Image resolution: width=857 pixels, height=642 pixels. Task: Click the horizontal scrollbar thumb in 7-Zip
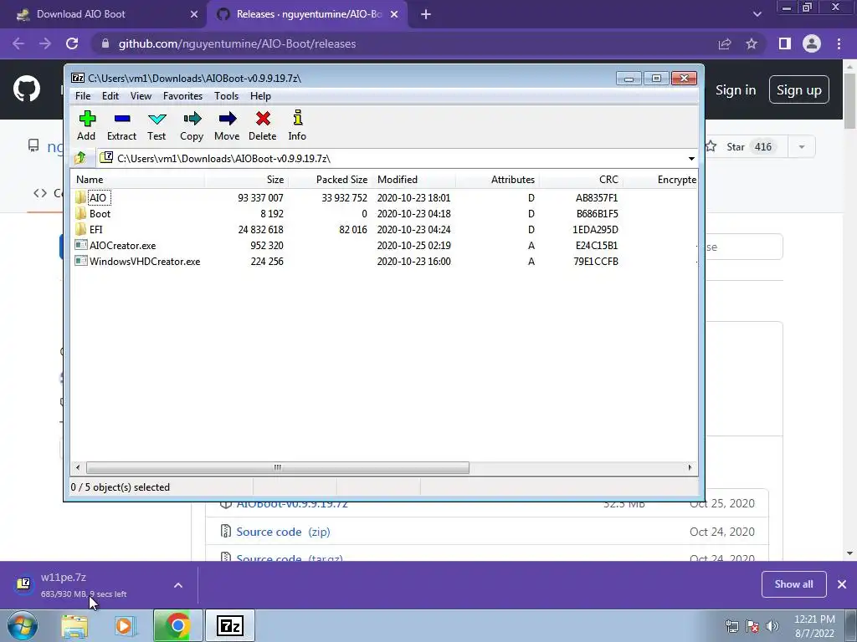pos(278,468)
